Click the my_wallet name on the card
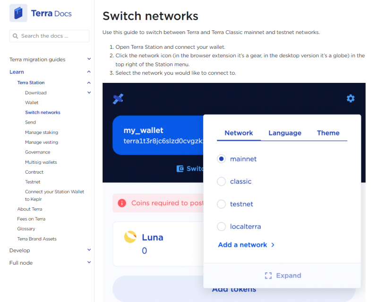The width and height of the screenshot is (378, 302). [143, 131]
